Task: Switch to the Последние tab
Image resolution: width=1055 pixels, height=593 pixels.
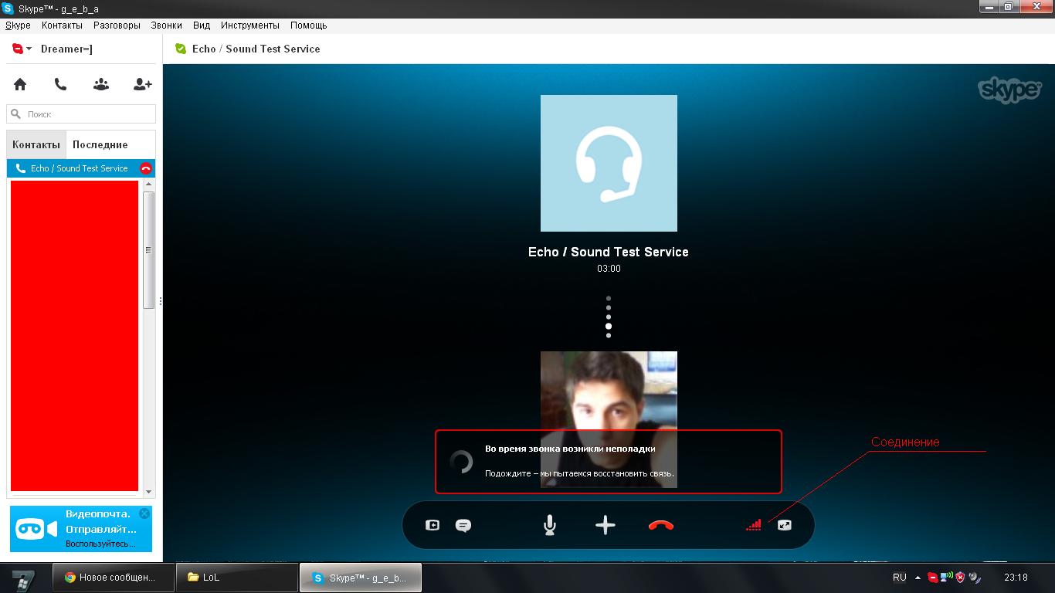Action: (100, 144)
